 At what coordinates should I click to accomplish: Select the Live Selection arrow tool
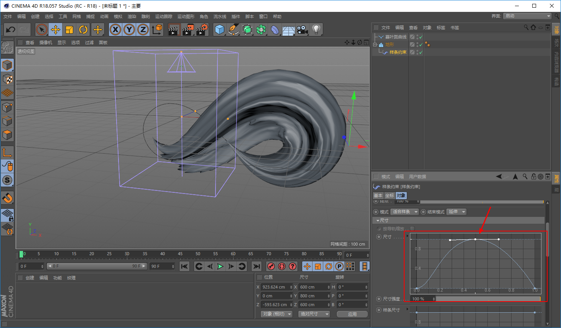(x=42, y=30)
